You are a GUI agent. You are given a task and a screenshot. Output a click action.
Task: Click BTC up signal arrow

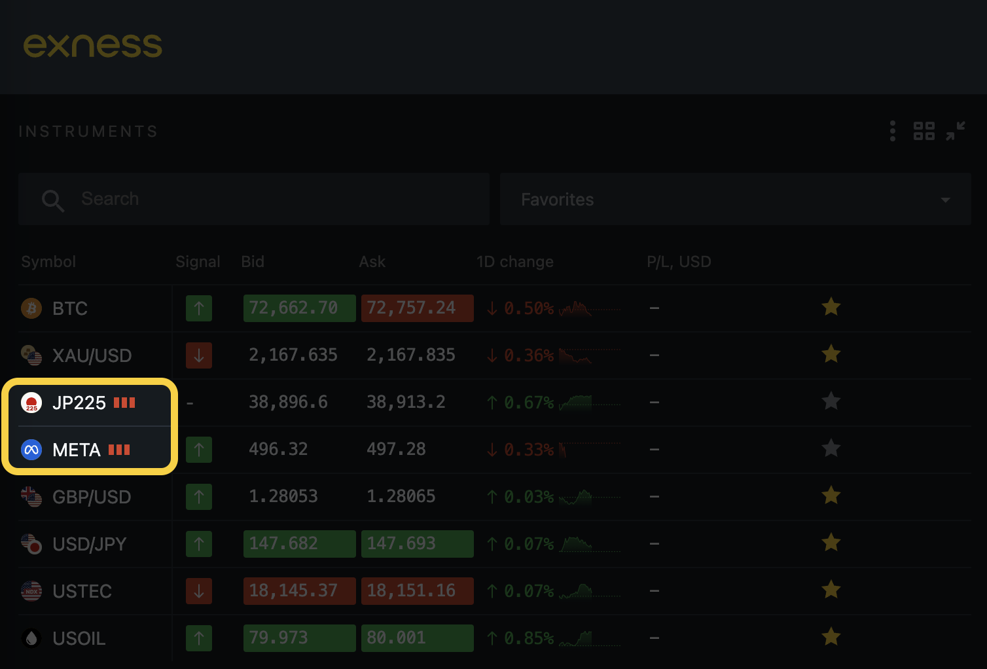pos(199,308)
